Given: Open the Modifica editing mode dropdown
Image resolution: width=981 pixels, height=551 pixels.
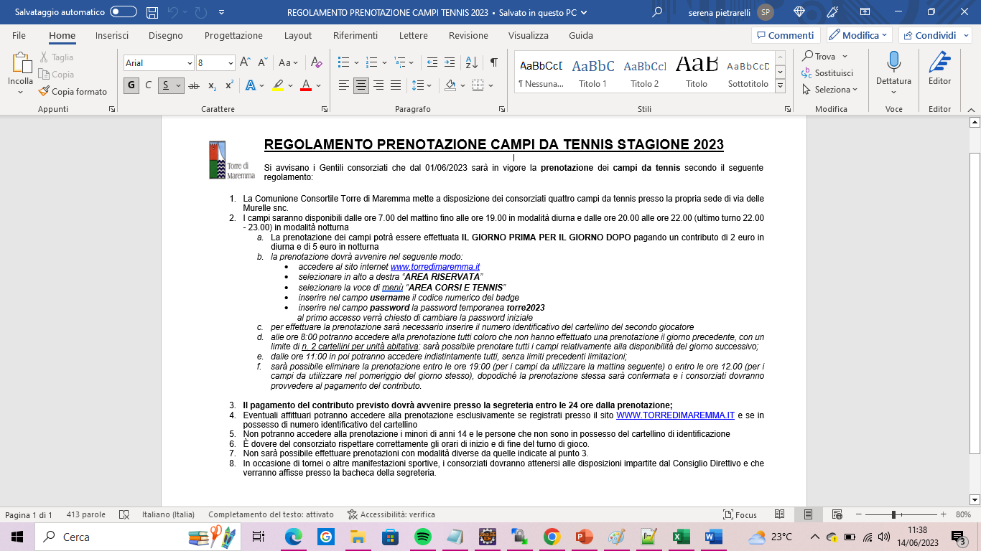Looking at the screenshot, I should pos(859,35).
